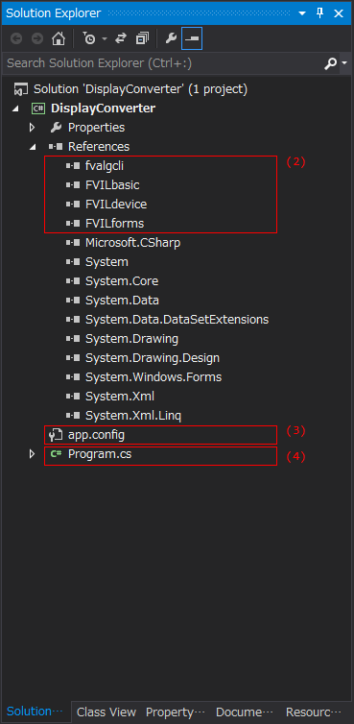
Task: Click the Forward navigation arrow icon
Action: 37,38
